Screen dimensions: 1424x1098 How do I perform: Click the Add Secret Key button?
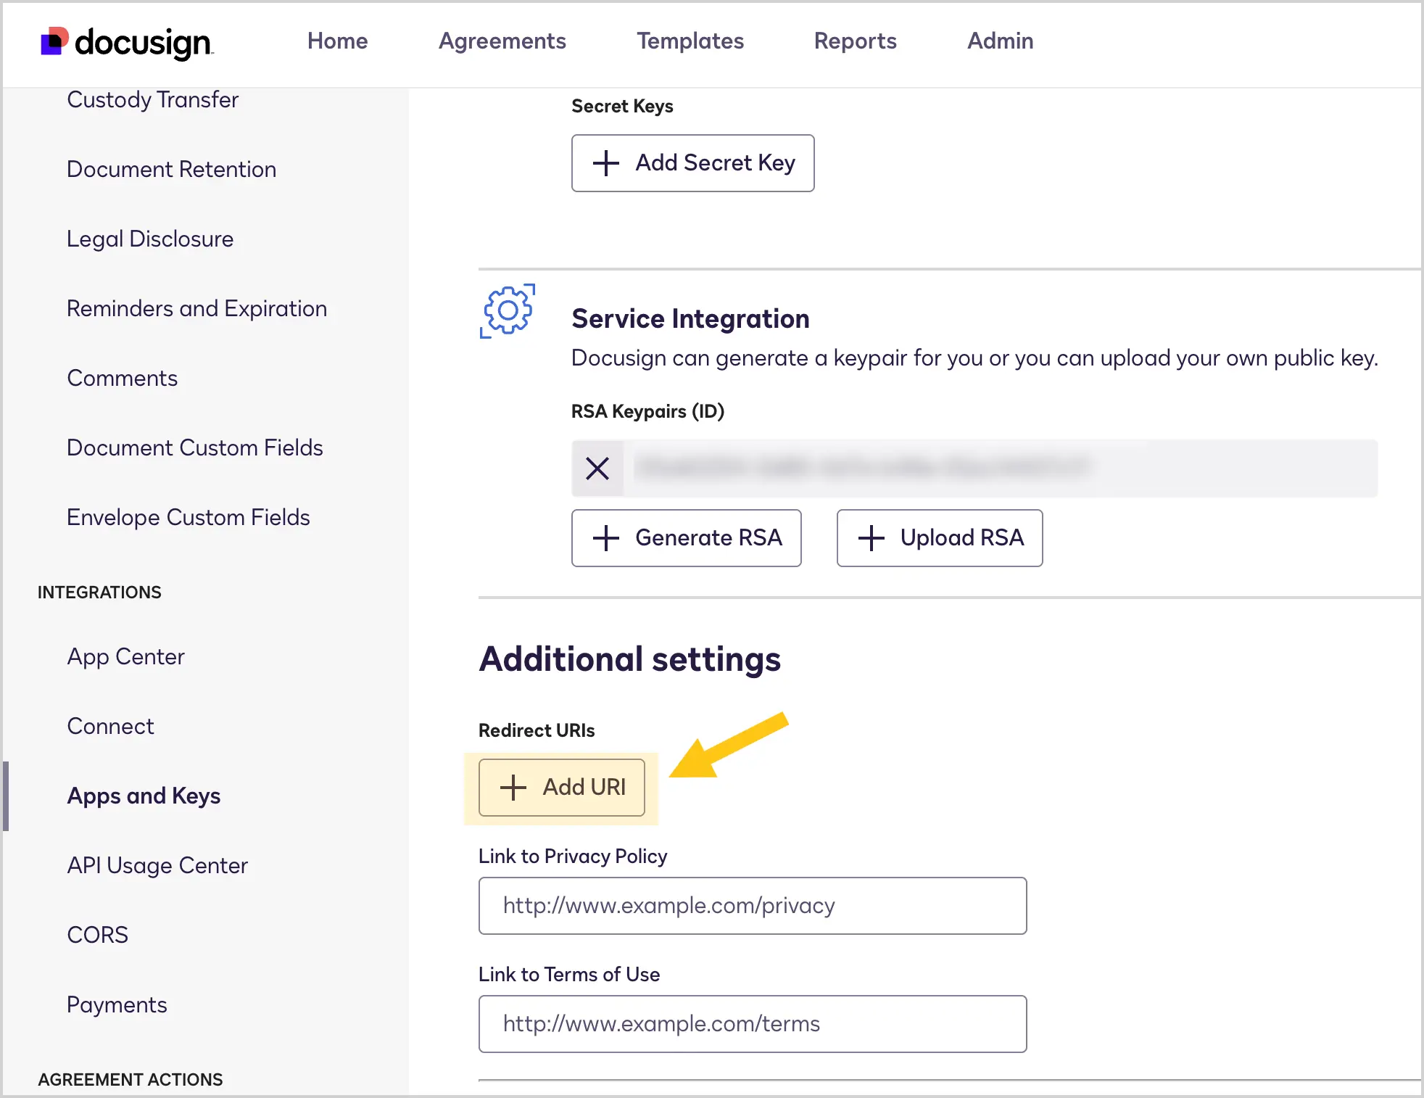tap(693, 163)
